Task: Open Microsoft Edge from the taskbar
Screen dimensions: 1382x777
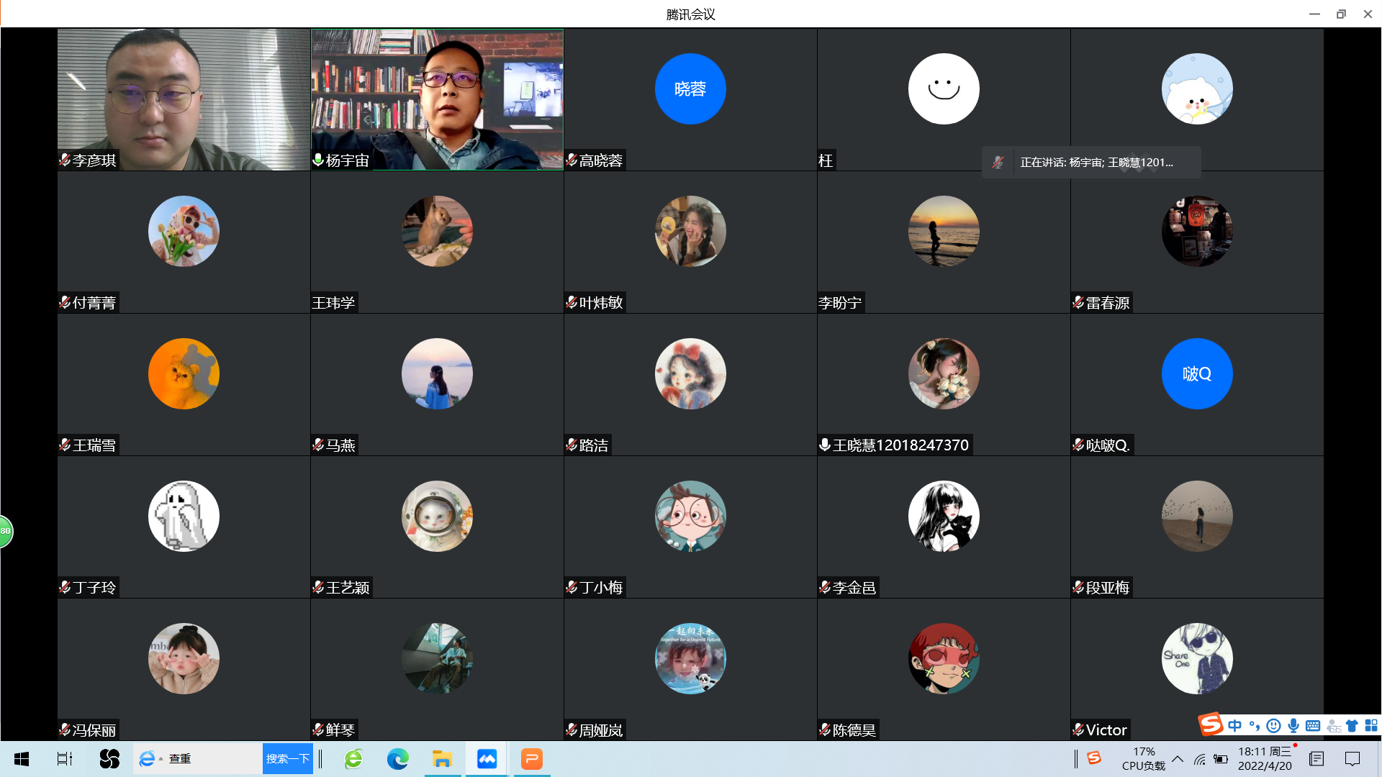Action: coord(397,759)
